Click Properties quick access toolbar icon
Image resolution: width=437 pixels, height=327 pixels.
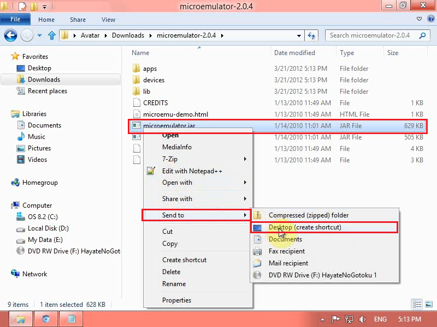[22, 6]
